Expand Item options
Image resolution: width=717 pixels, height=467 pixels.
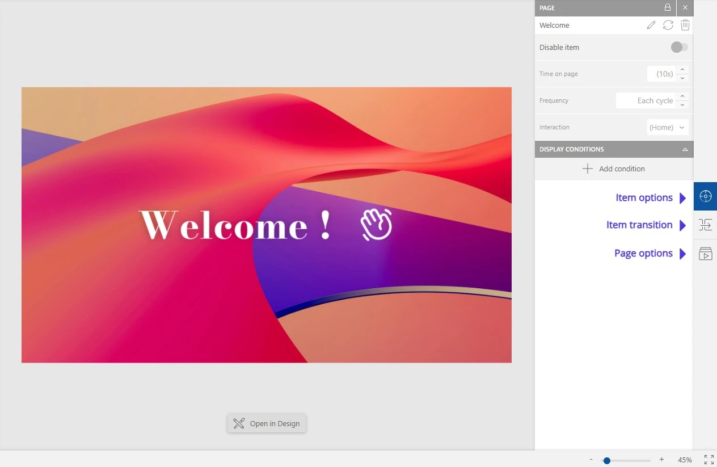coord(644,197)
